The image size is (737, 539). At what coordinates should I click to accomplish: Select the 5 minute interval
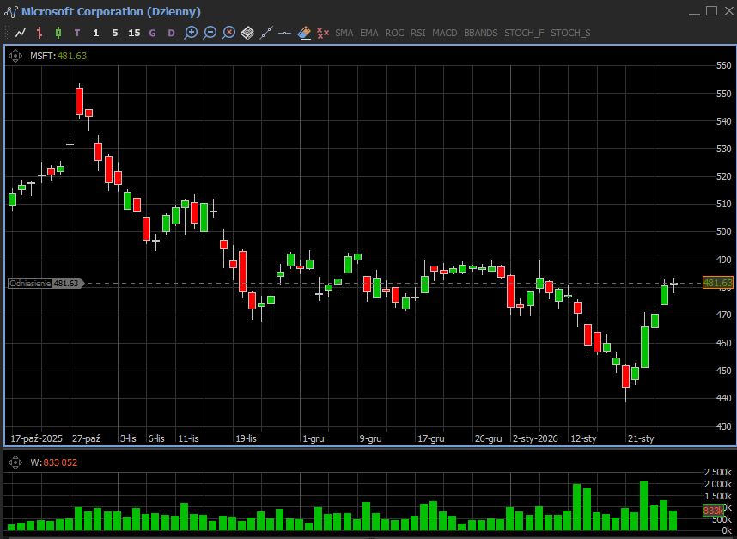tap(115, 33)
